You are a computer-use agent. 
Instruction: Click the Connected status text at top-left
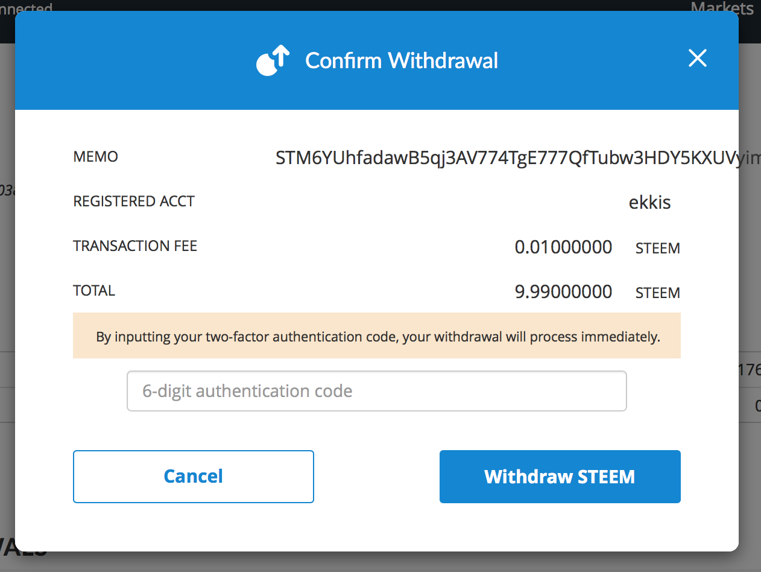tap(27, 7)
